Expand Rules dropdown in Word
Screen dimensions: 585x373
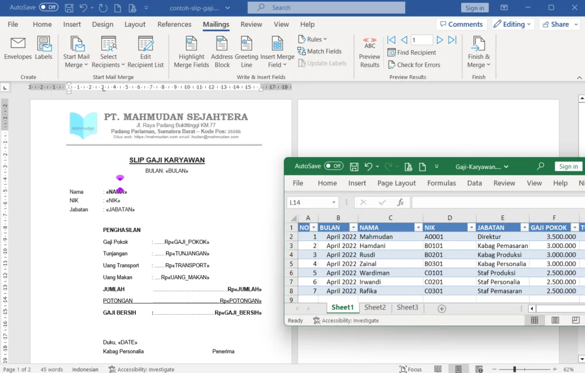click(312, 39)
